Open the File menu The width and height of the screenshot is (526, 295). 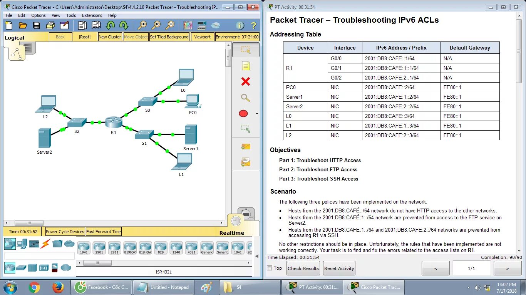[x=9, y=15]
